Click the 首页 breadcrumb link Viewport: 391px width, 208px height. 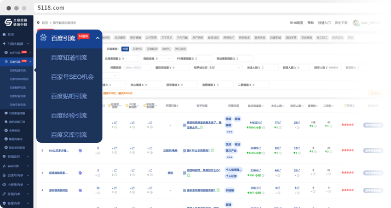[45, 22]
